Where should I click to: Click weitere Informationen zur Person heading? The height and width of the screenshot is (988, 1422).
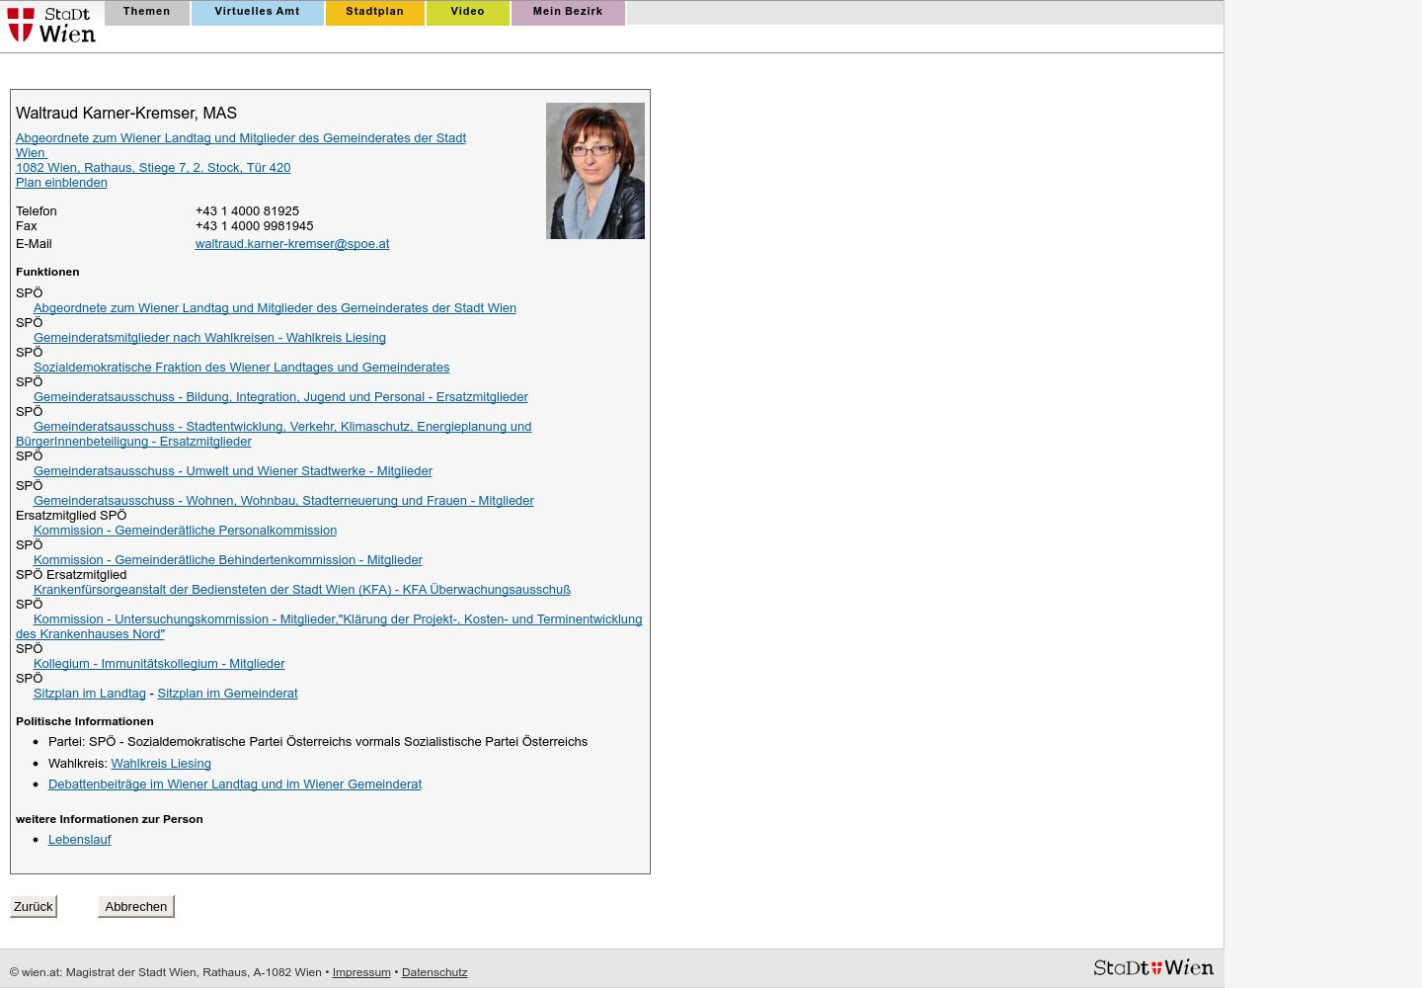coord(110,819)
